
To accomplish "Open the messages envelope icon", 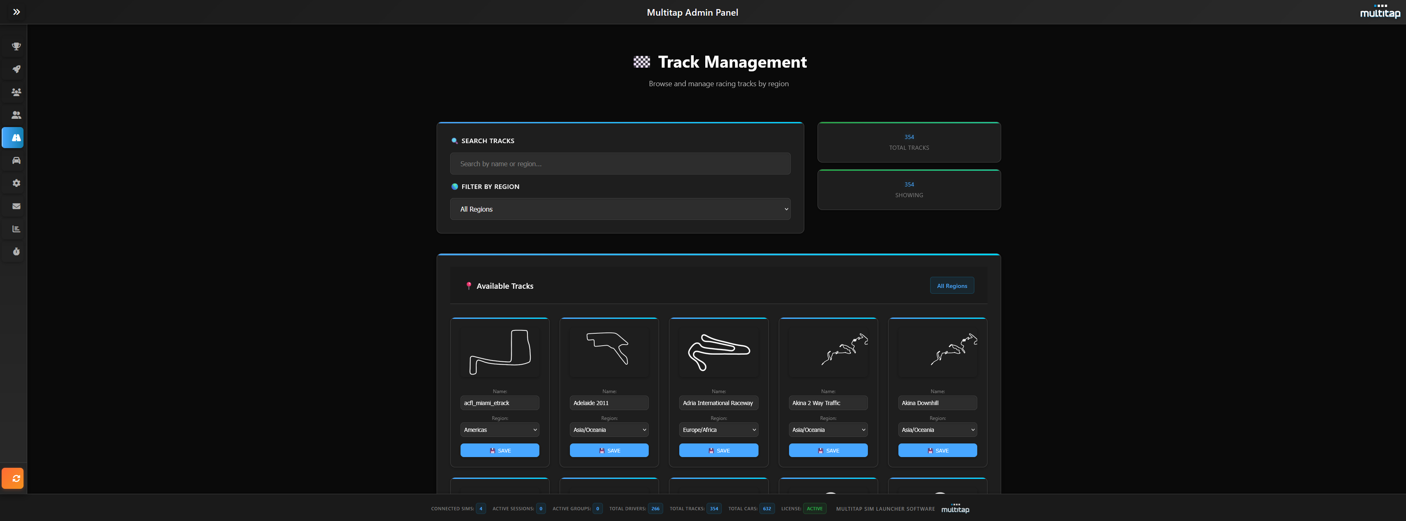I will [x=16, y=206].
